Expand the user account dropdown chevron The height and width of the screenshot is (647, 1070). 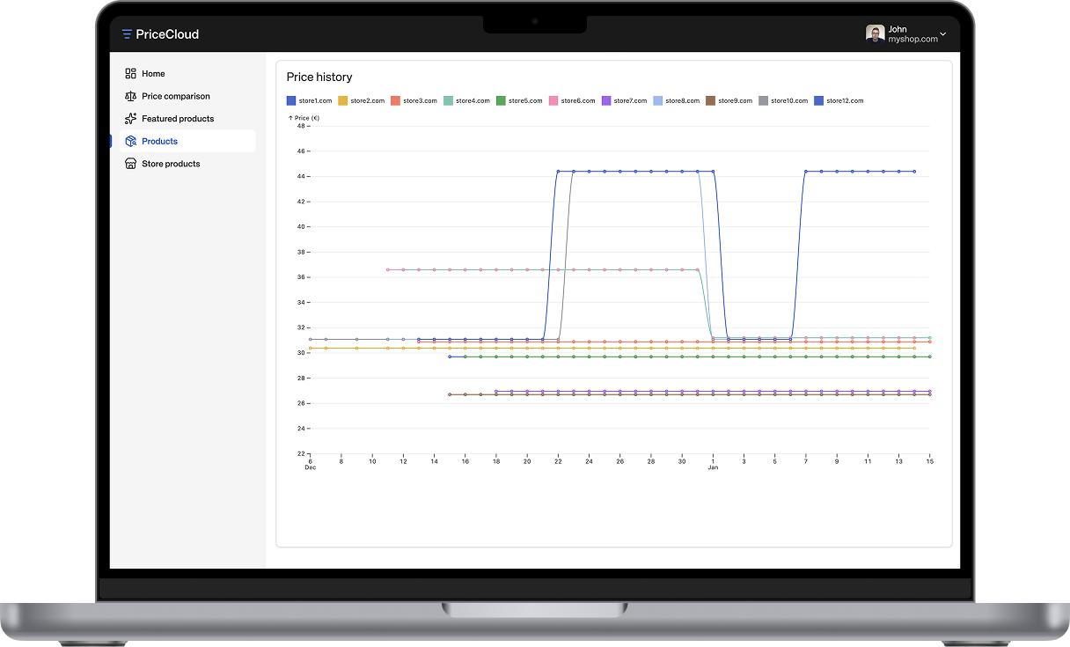point(943,34)
